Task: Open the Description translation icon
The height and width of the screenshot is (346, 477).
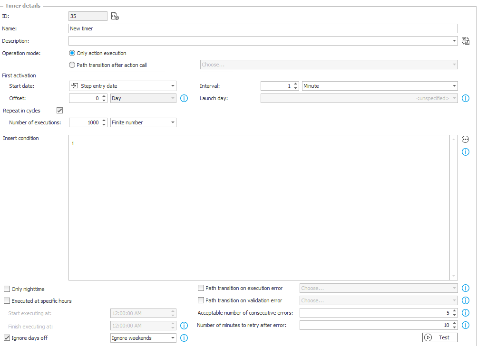Action: 466,41
